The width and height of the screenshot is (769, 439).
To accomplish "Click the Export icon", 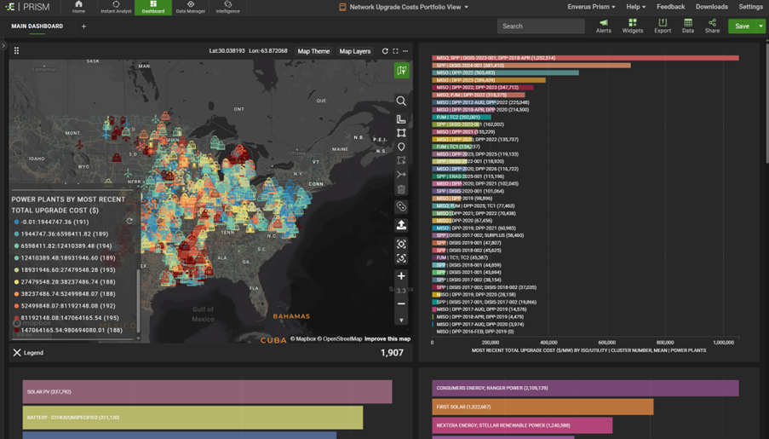I will pyautogui.click(x=662, y=26).
